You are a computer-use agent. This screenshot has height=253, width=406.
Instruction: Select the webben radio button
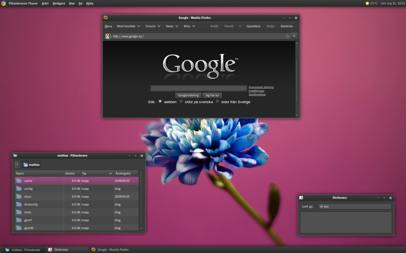[160, 101]
